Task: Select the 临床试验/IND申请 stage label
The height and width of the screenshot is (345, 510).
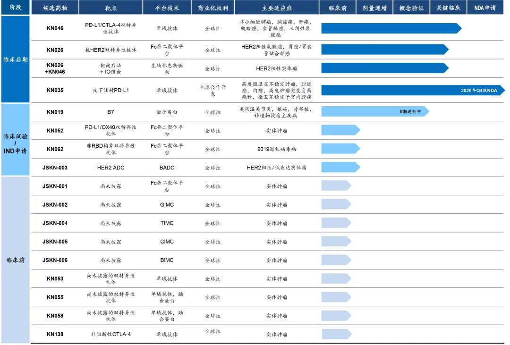Action: [16, 140]
